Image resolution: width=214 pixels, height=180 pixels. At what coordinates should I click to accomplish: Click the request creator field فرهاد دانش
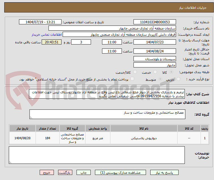click(119, 35)
